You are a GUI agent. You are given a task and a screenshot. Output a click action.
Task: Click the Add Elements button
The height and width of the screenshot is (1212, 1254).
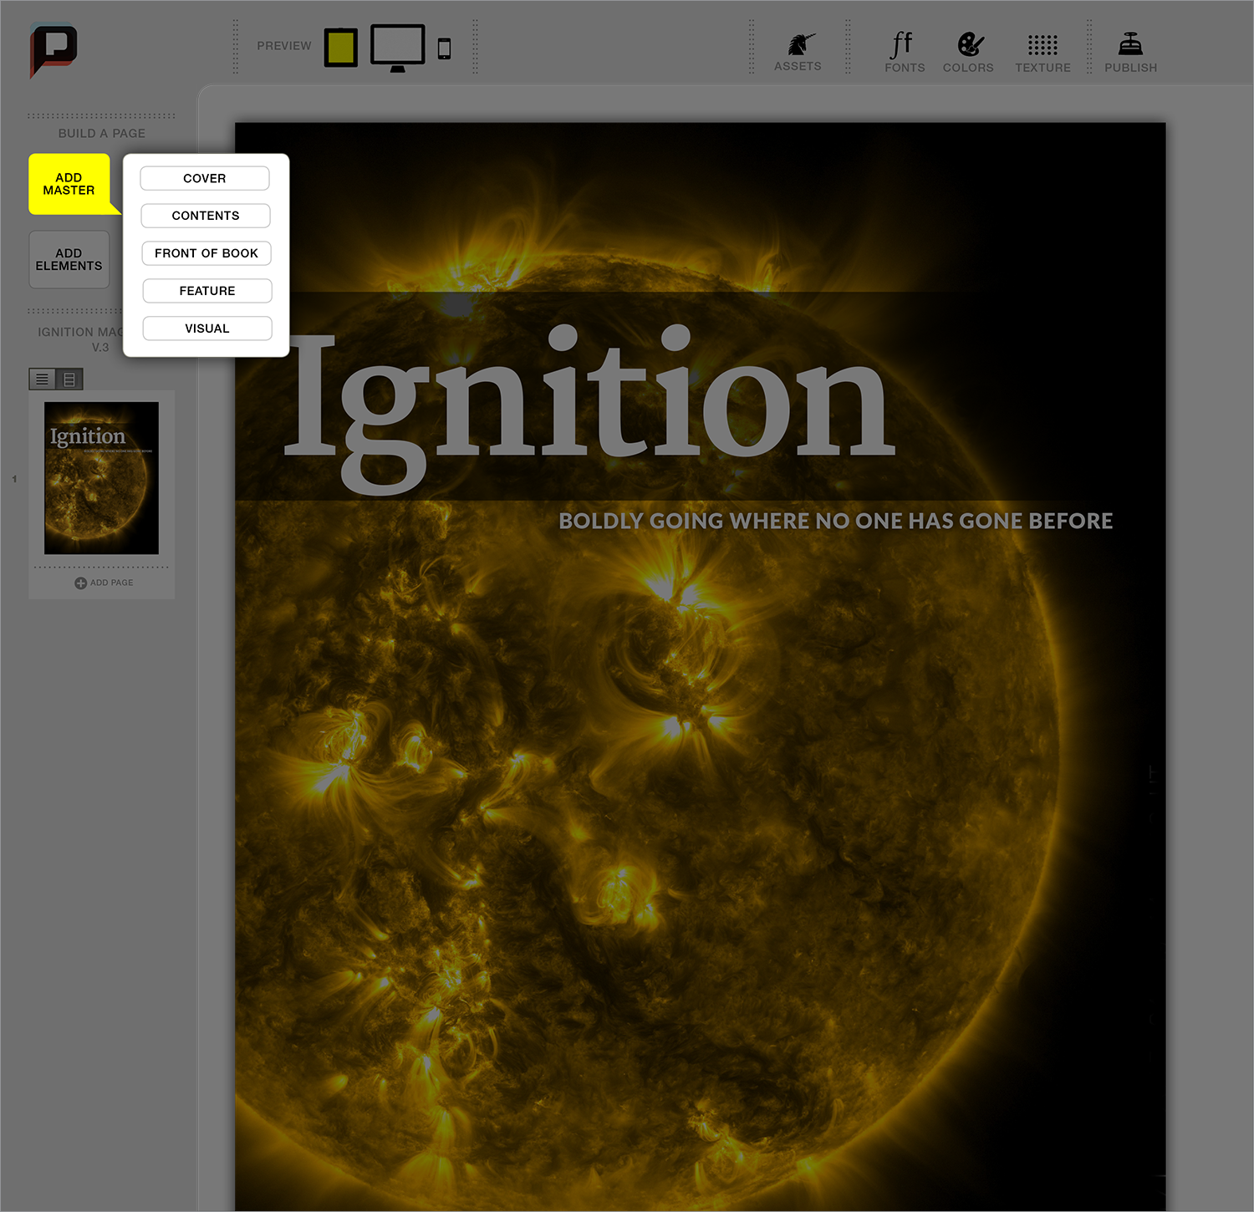(x=69, y=260)
